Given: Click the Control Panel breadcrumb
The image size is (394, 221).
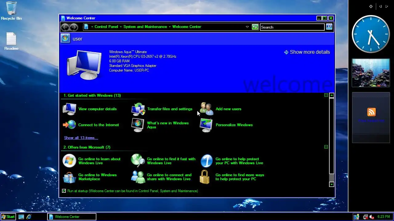Looking at the screenshot, I should (106, 27).
